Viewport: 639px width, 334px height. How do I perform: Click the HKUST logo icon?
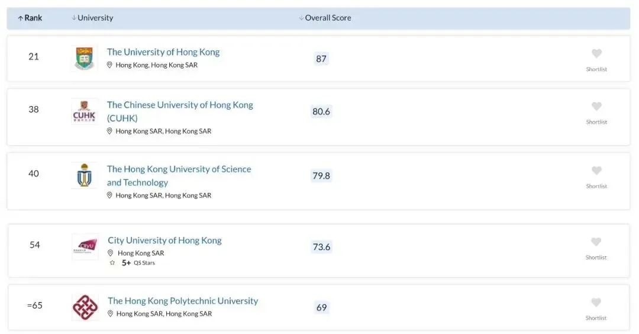84,176
